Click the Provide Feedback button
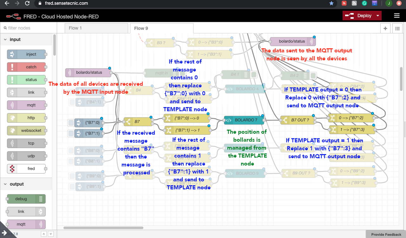The image size is (406, 238). [x=385, y=235]
